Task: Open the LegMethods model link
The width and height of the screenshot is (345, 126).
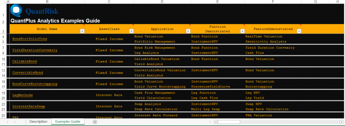Action: pyautogui.click(x=23, y=95)
